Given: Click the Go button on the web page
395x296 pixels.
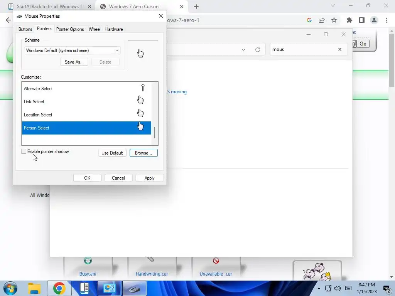Looking at the screenshot, I should pyautogui.click(x=363, y=44).
